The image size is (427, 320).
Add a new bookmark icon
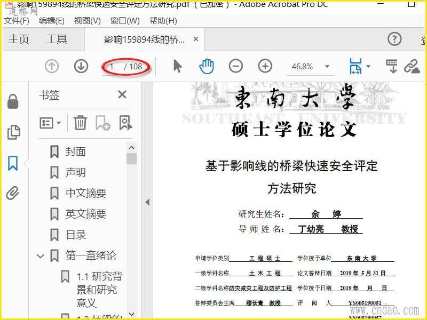(102, 123)
